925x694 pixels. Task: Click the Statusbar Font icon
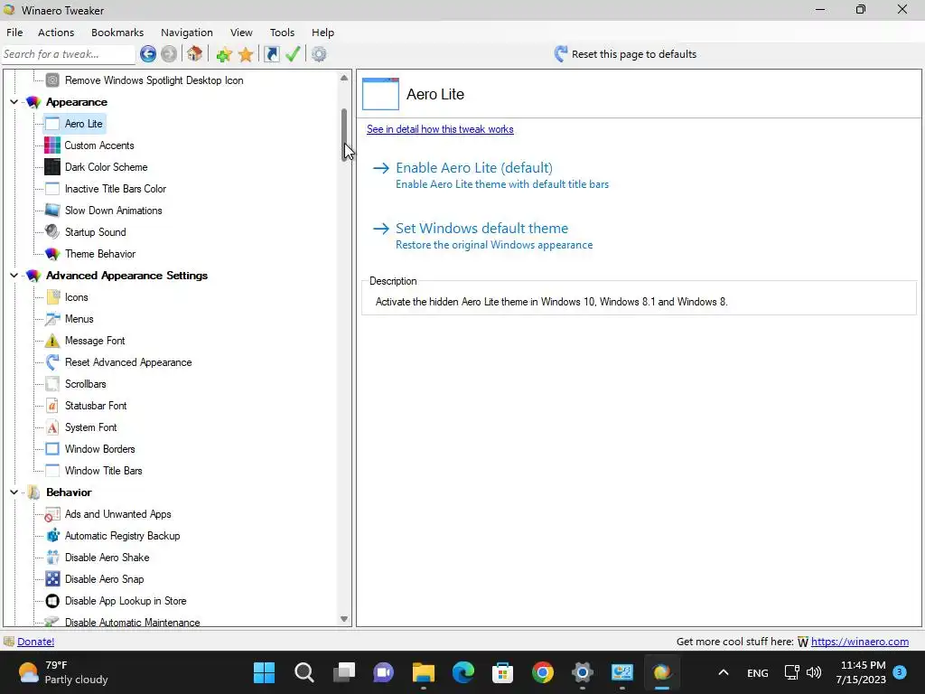52,406
